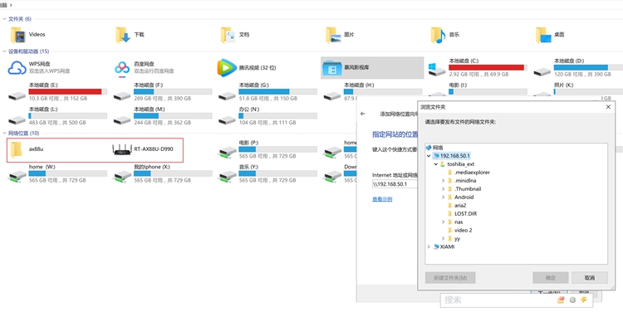Expand the nas folder node
The image size is (623, 312).
coord(443,222)
